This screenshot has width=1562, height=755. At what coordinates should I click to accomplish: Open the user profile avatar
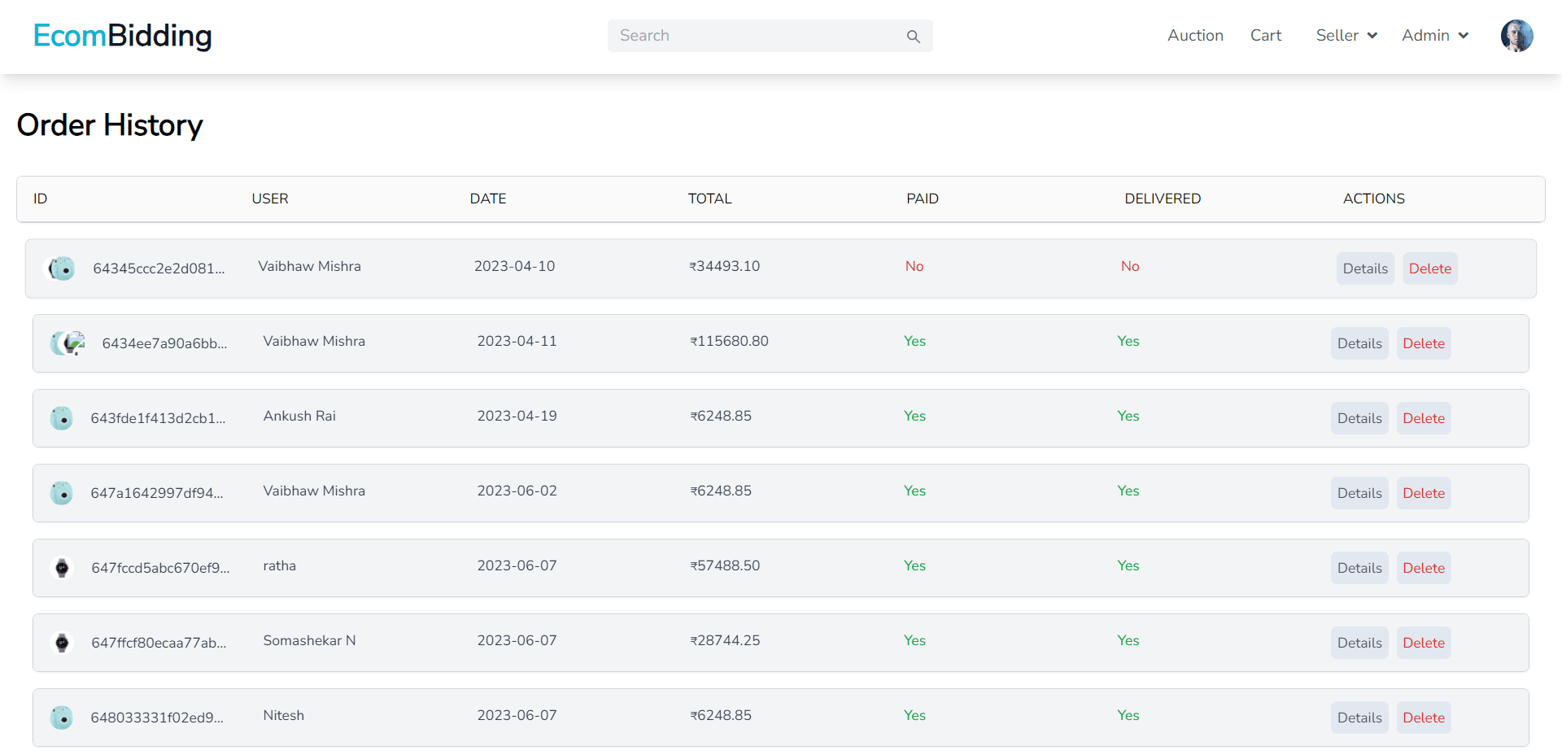(1516, 36)
